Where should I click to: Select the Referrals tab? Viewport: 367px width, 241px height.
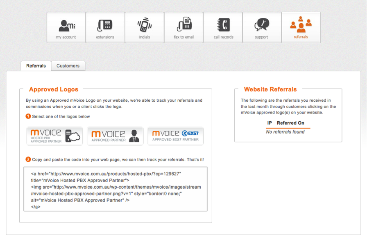(x=36, y=66)
